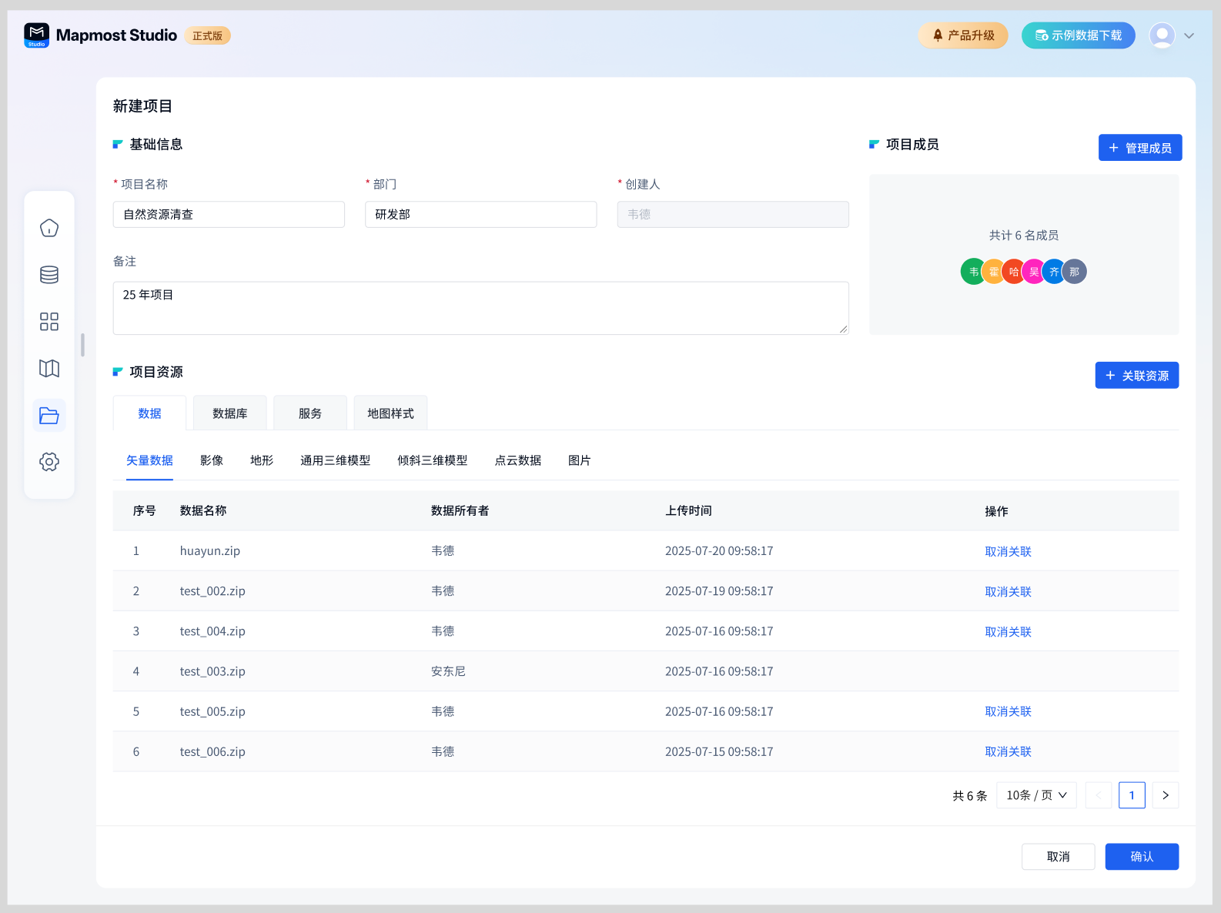1221x913 pixels.
Task: Open the grid apps icon in sidebar
Action: coord(49,322)
